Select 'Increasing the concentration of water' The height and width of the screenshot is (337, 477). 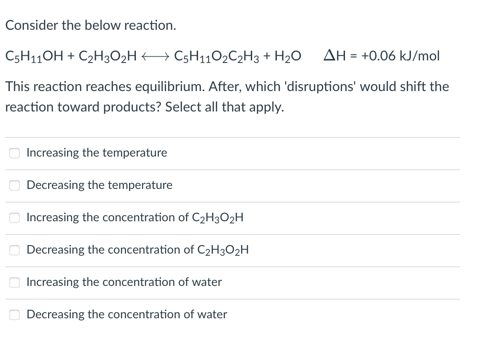(14, 282)
